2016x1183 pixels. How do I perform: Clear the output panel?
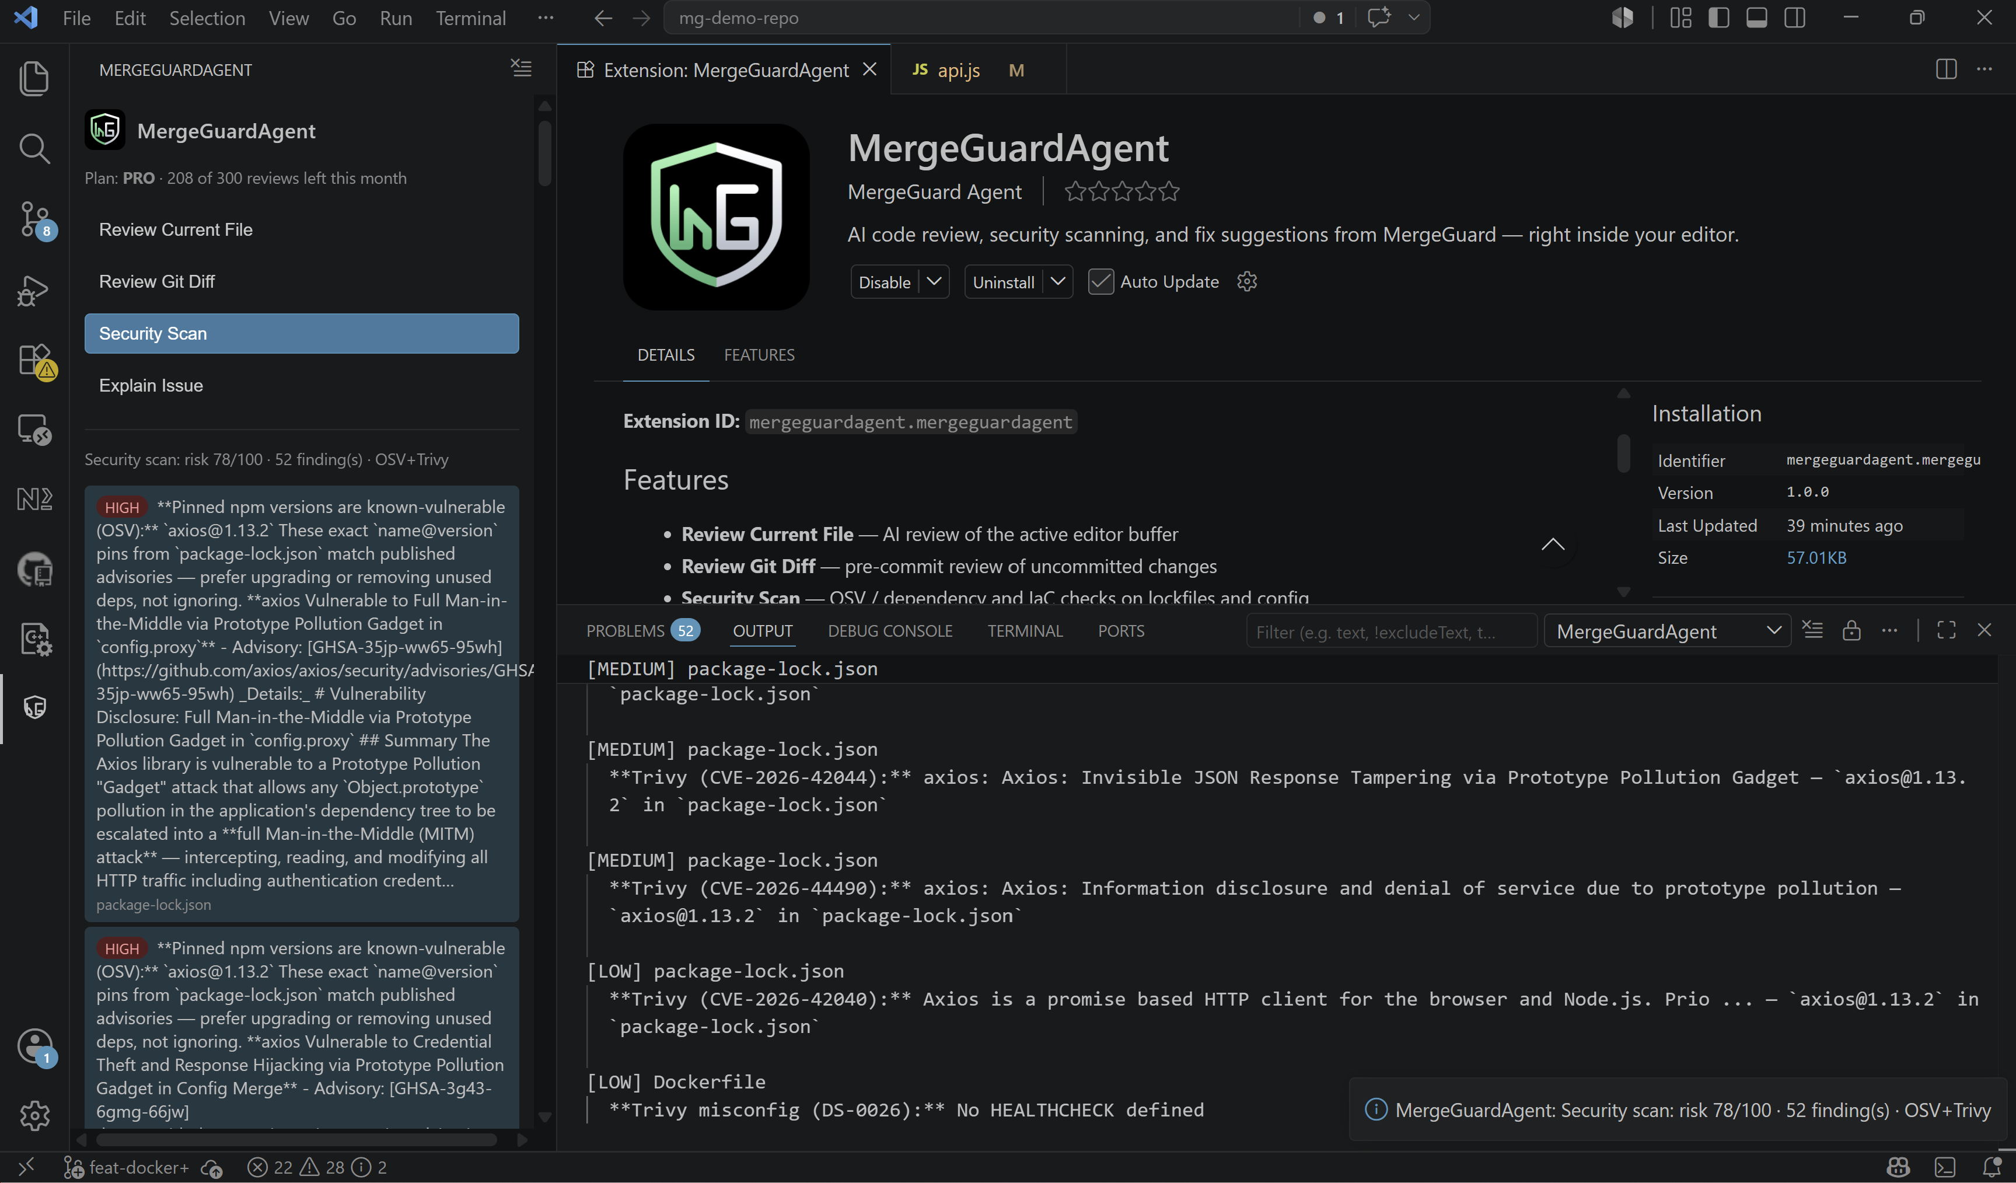1813,631
